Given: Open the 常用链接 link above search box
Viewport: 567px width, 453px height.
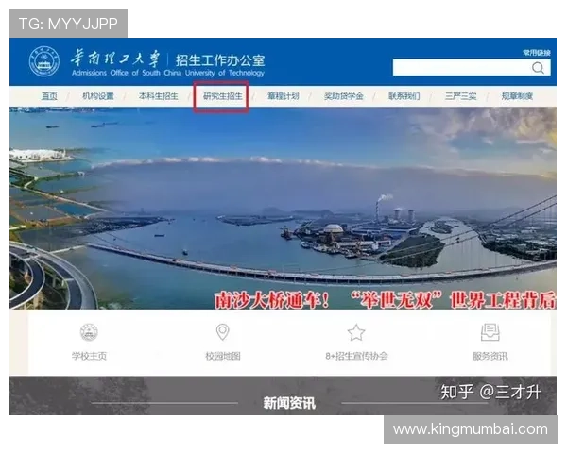Looking at the screenshot, I should pos(536,53).
